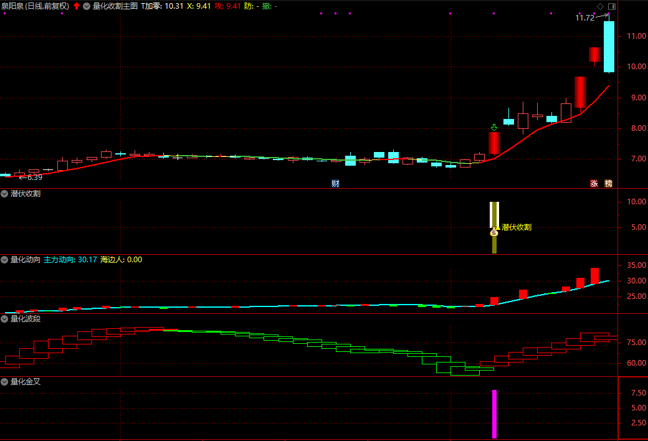Click the 防: - indicator value
The image size is (648, 441).
point(251,6)
